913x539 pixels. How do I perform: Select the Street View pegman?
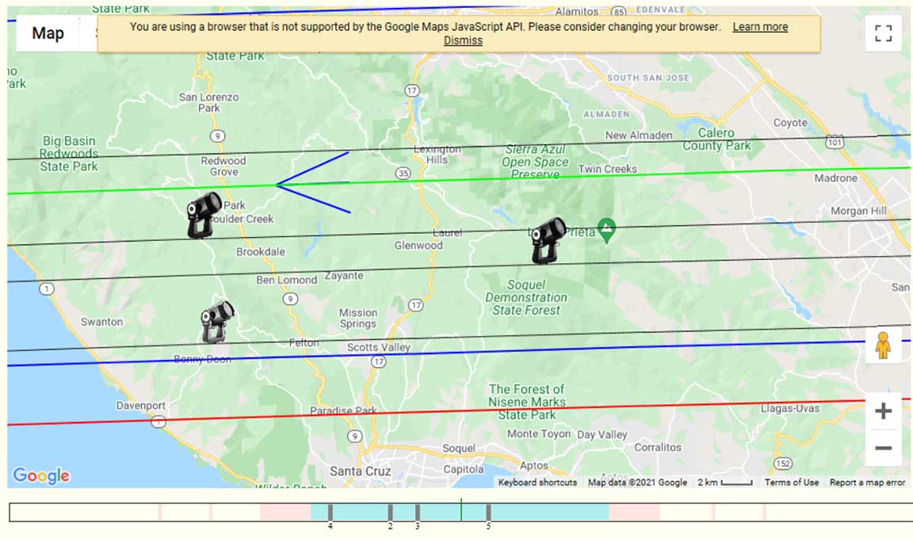point(883,345)
